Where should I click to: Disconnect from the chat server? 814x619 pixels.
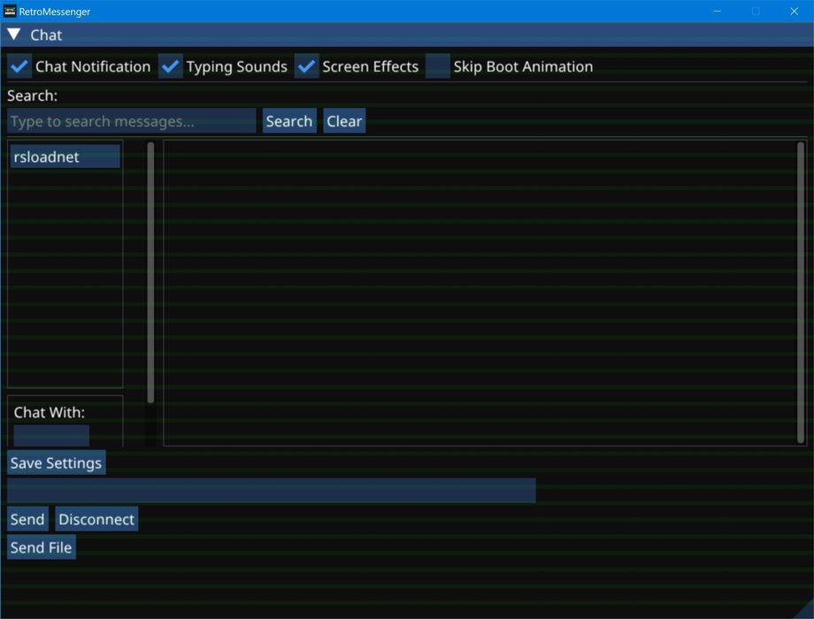(96, 519)
